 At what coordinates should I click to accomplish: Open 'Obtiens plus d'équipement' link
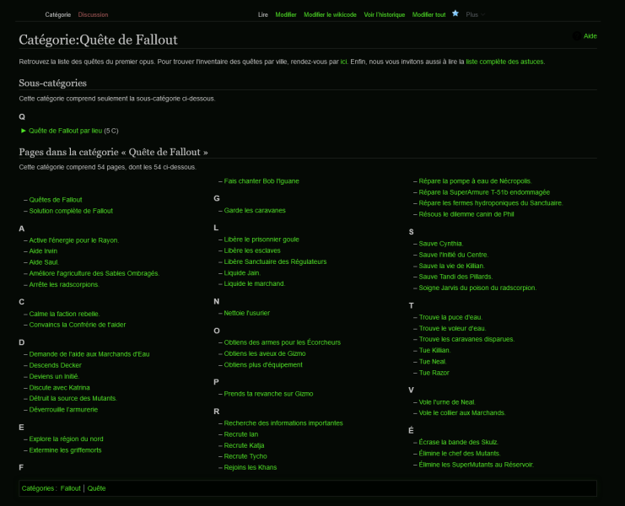[x=263, y=365]
